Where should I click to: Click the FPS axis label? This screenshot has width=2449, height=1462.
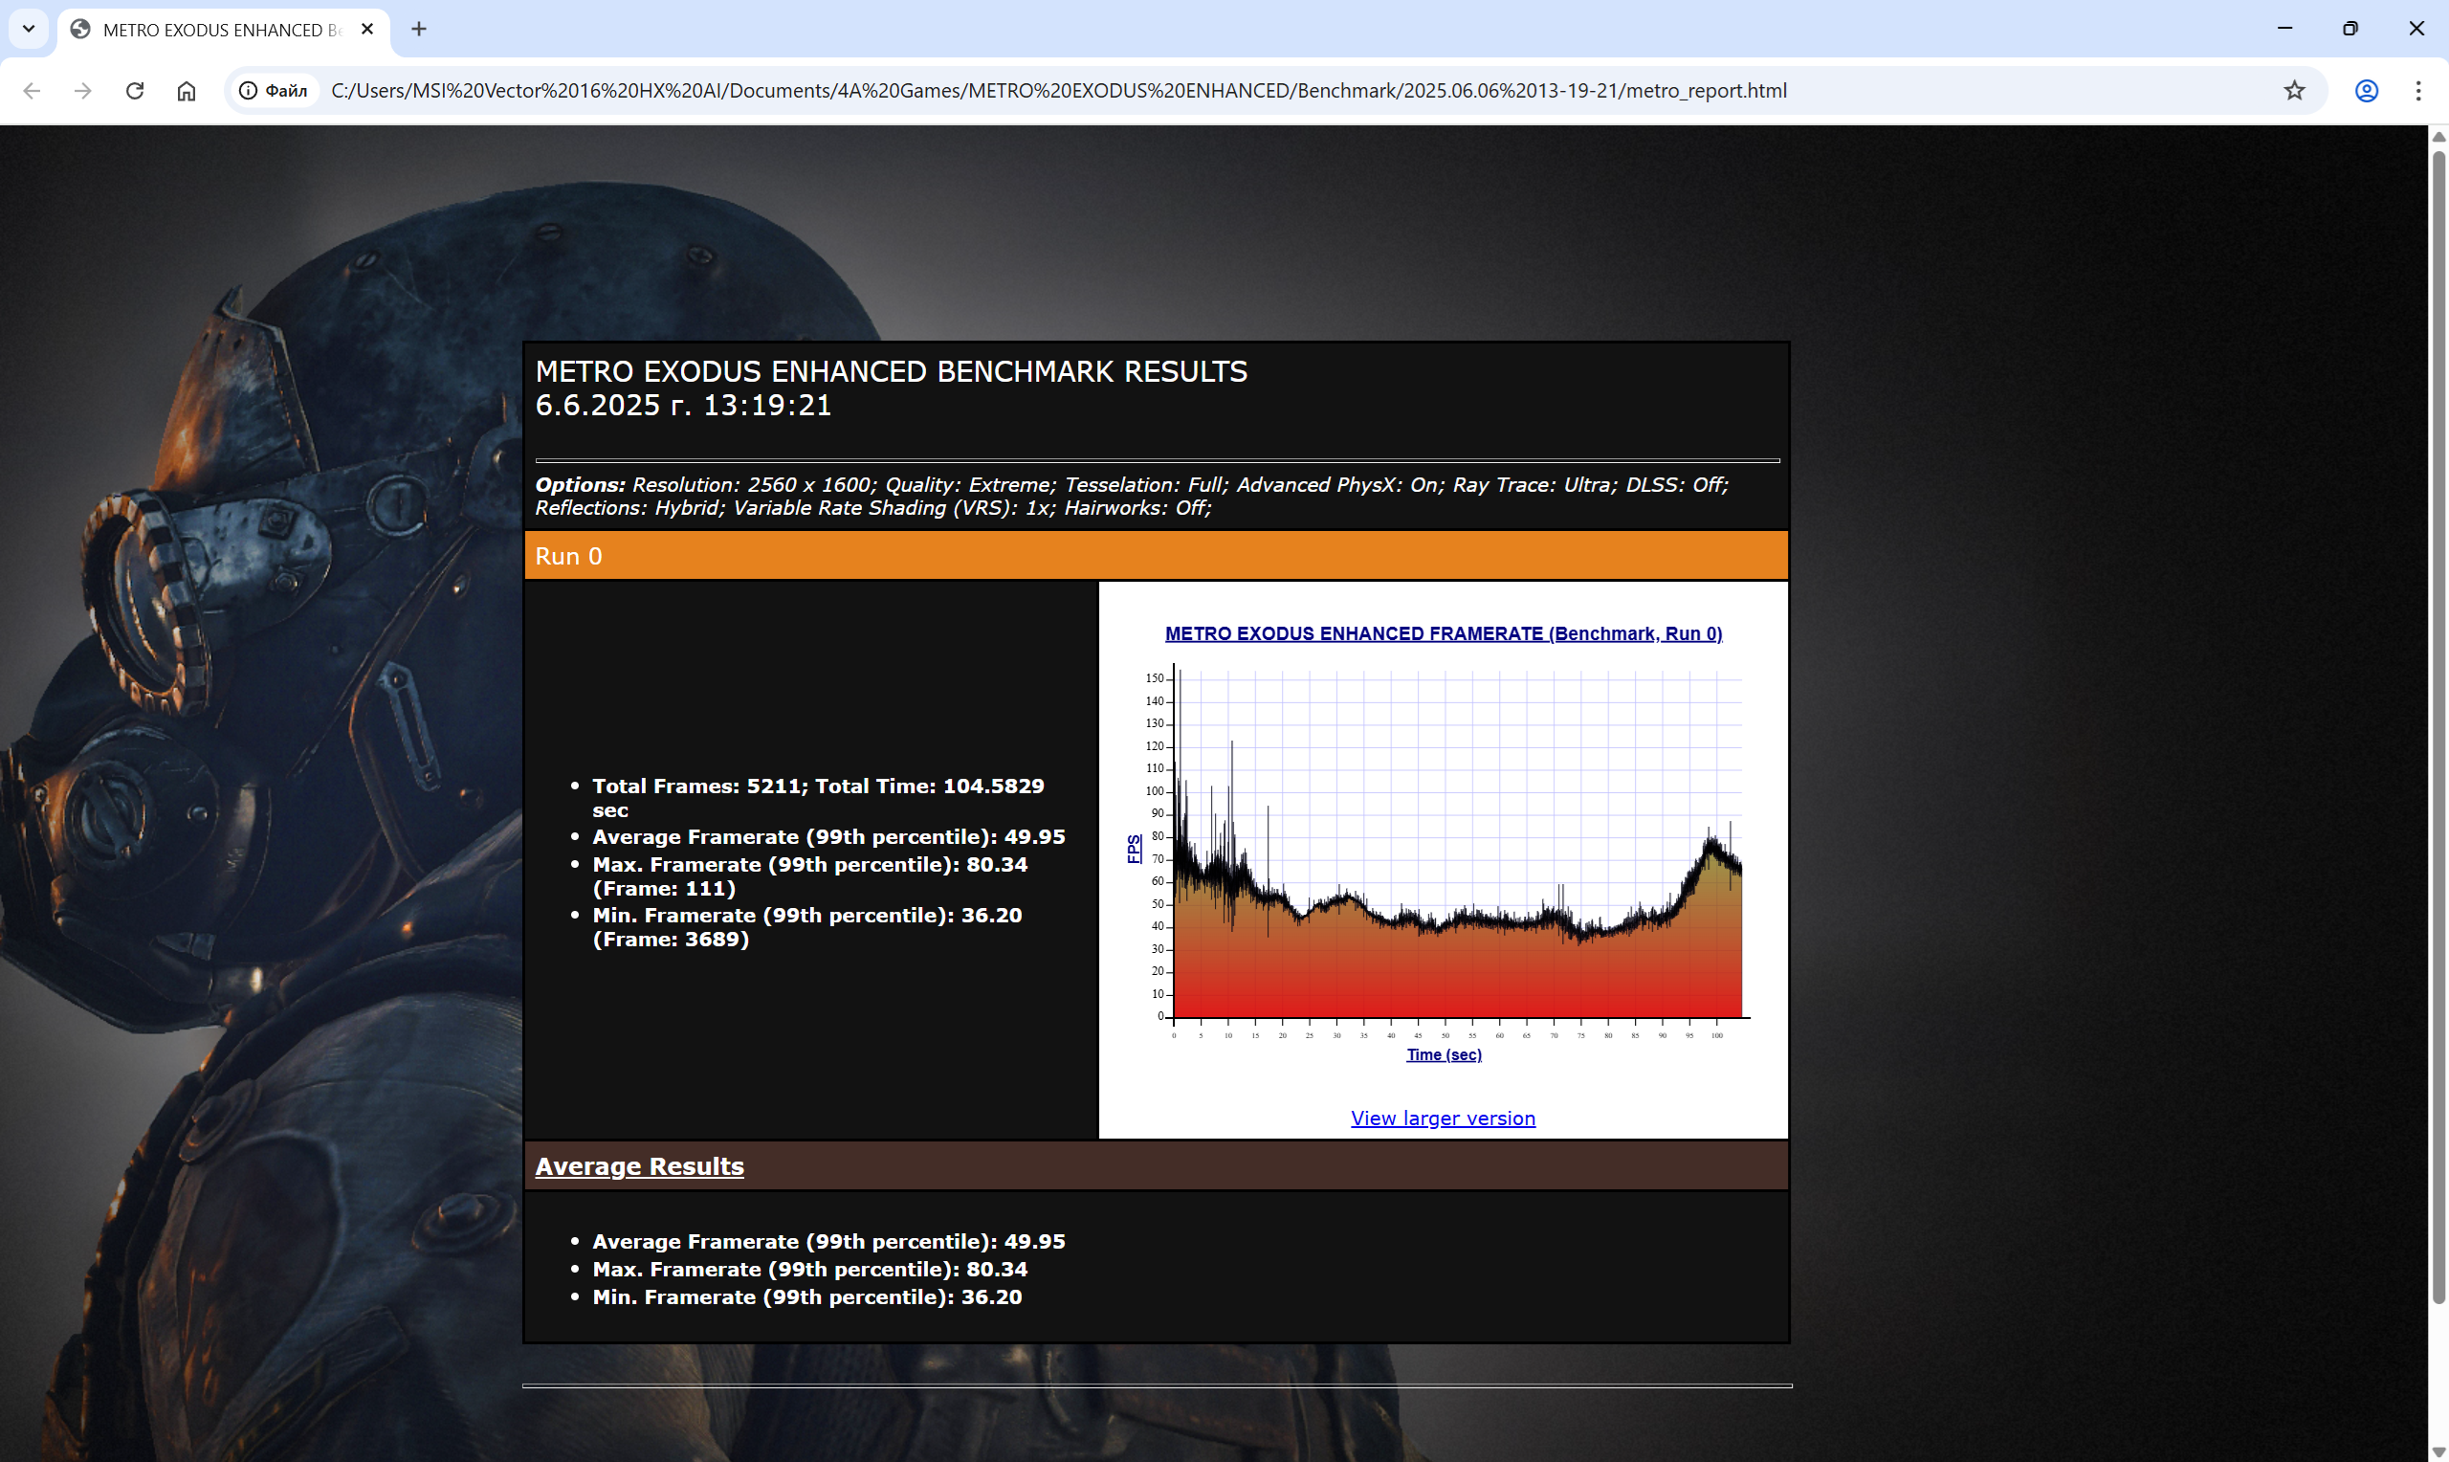pos(1135,849)
